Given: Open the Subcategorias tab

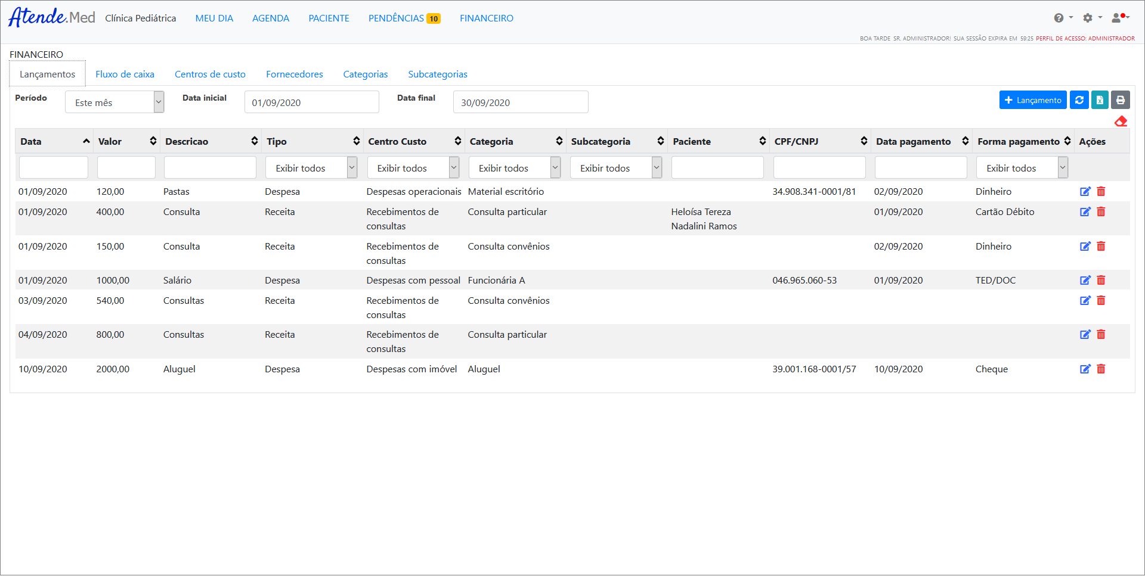Looking at the screenshot, I should 438,74.
